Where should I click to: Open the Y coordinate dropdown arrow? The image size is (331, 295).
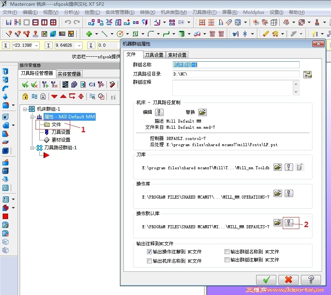79,46
